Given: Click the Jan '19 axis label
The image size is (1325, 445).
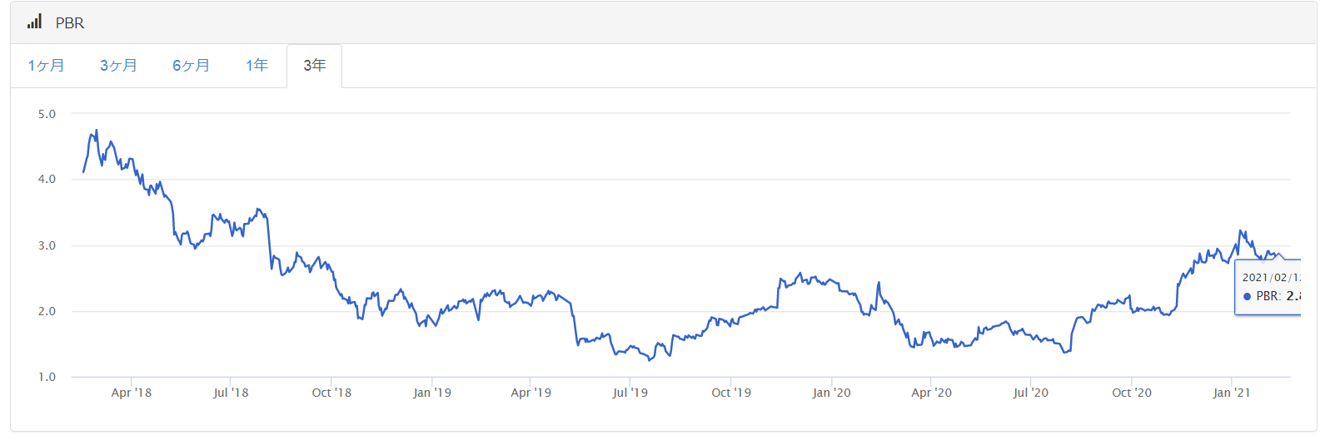Looking at the screenshot, I should click(431, 393).
